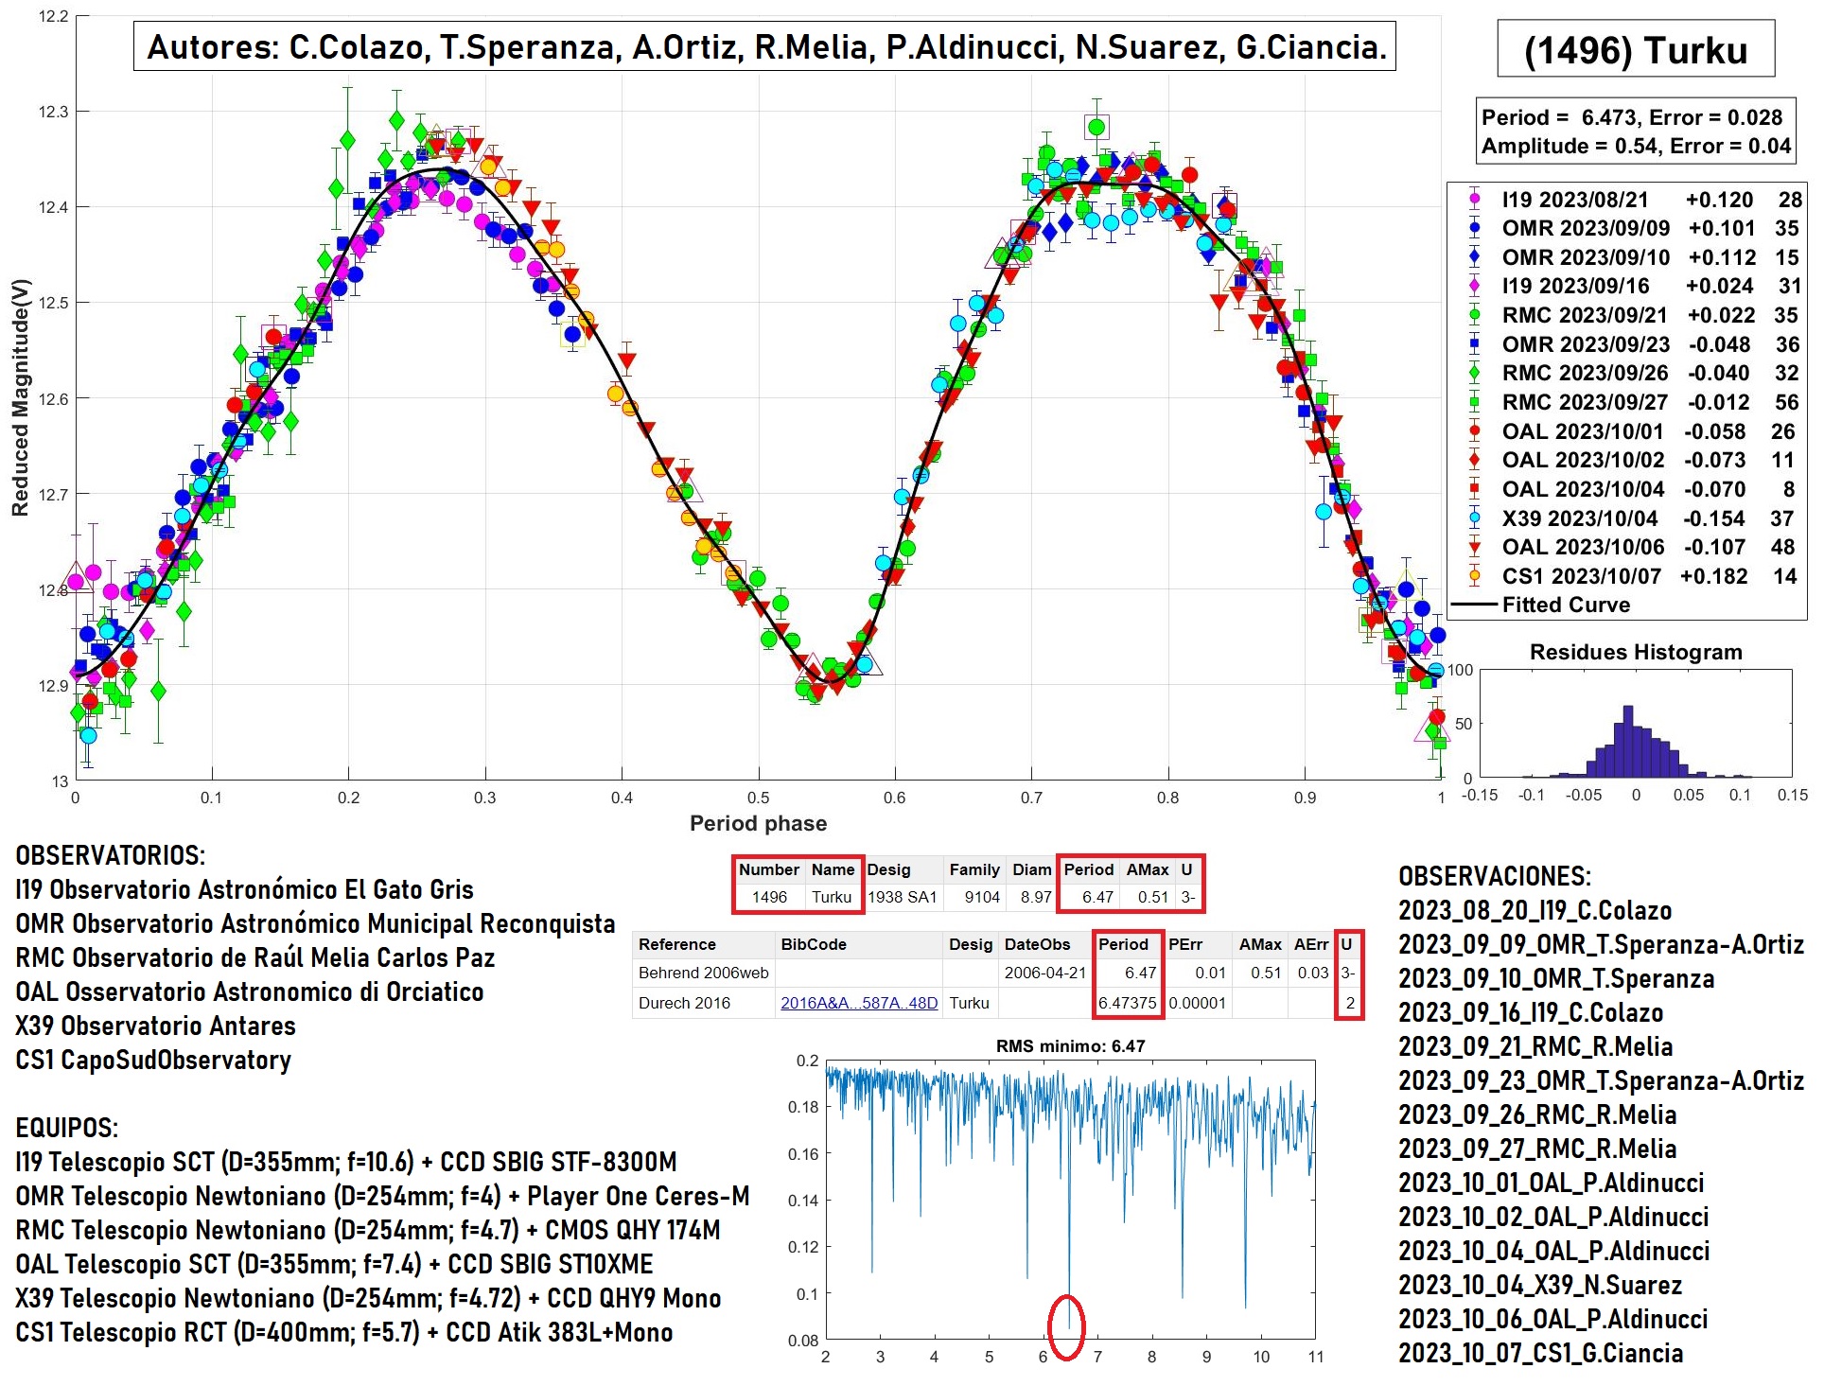Click observation 2023_08_20_I19_C.Colazo
This screenshot has width=1824, height=1386.
(1535, 910)
